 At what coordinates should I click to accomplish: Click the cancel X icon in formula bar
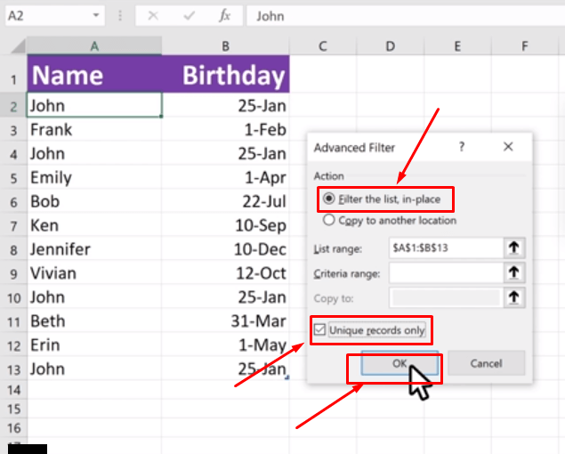[x=153, y=16]
